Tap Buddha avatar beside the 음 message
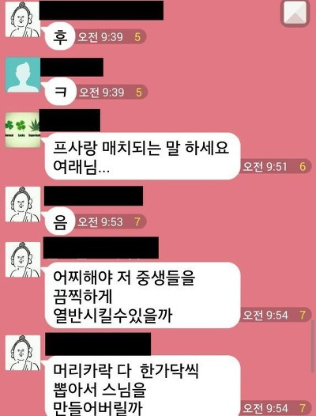This screenshot has height=416, width=316. [x=23, y=204]
